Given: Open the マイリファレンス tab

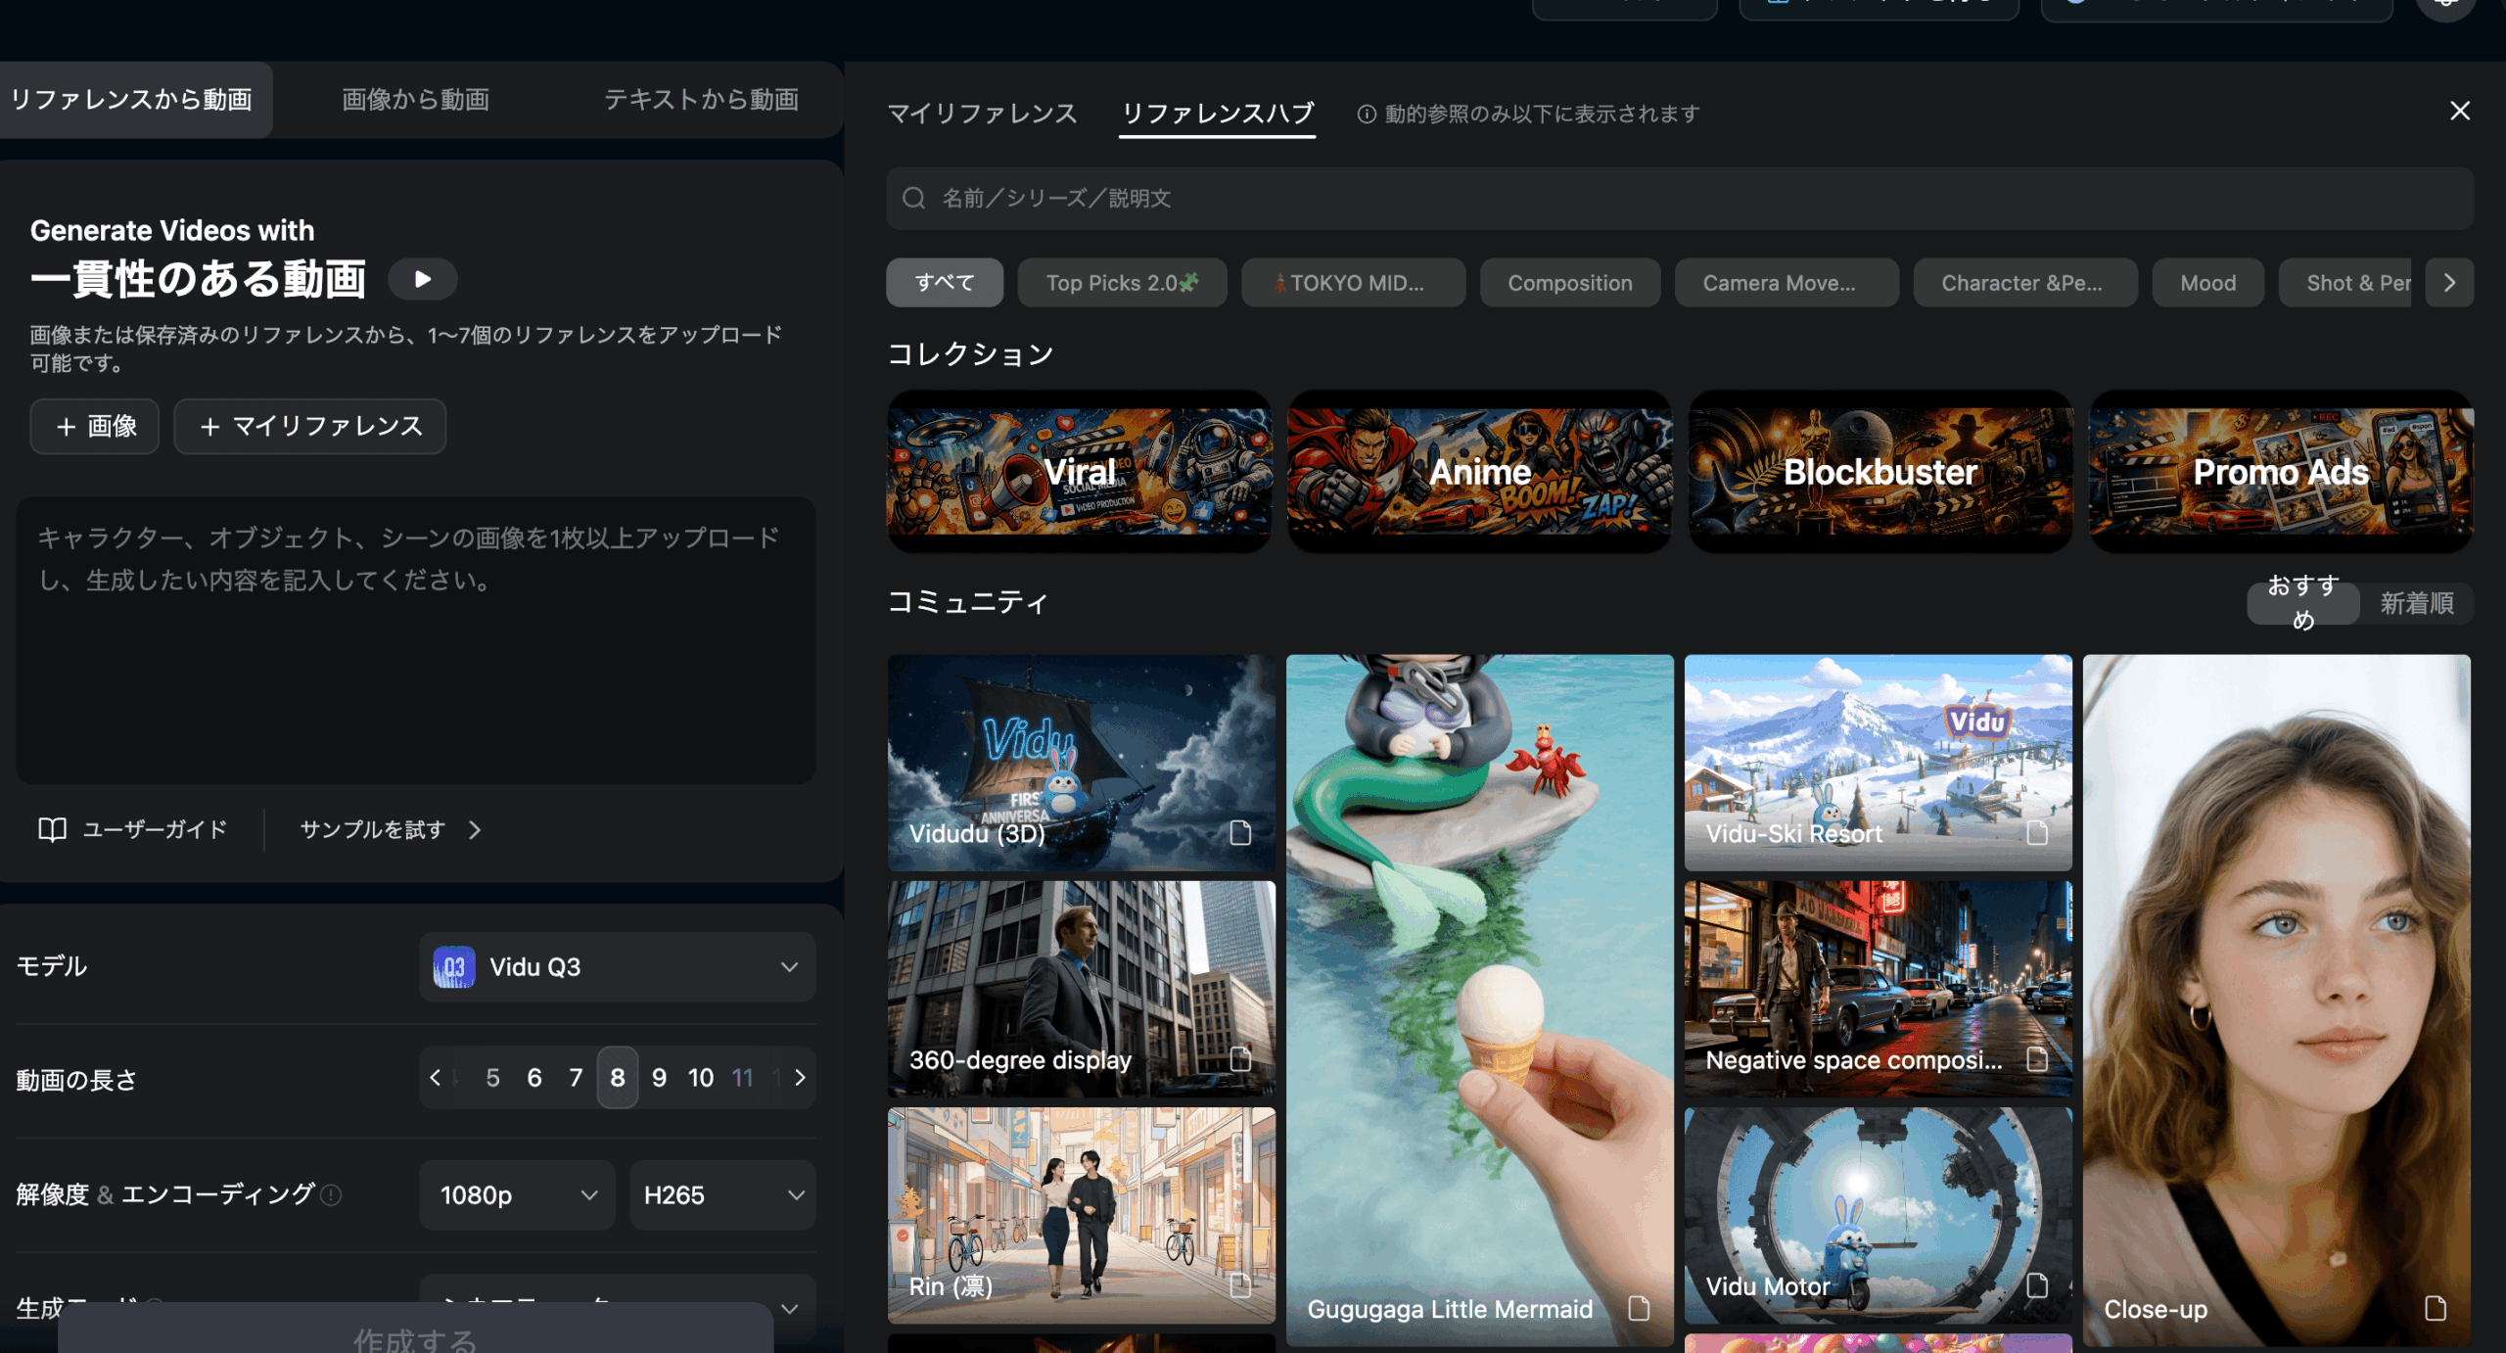Looking at the screenshot, I should pos(981,114).
